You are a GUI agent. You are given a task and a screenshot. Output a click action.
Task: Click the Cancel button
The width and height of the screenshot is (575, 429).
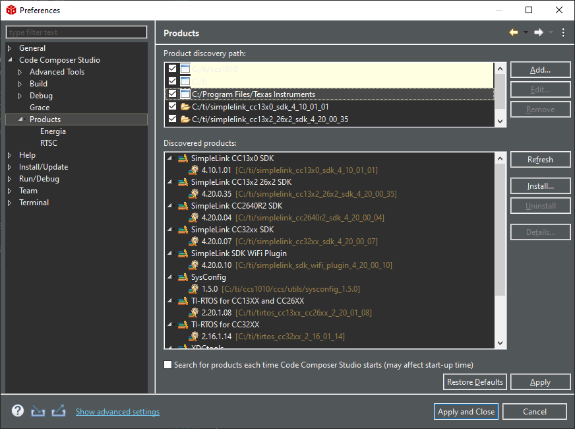click(534, 412)
